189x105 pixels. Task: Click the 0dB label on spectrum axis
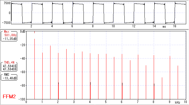point(23,32)
